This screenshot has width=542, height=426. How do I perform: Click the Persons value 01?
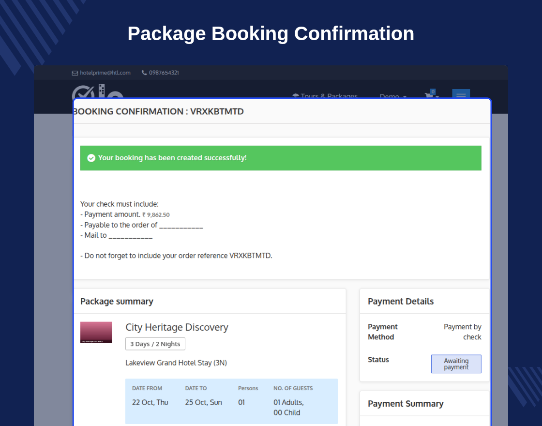[x=241, y=402]
